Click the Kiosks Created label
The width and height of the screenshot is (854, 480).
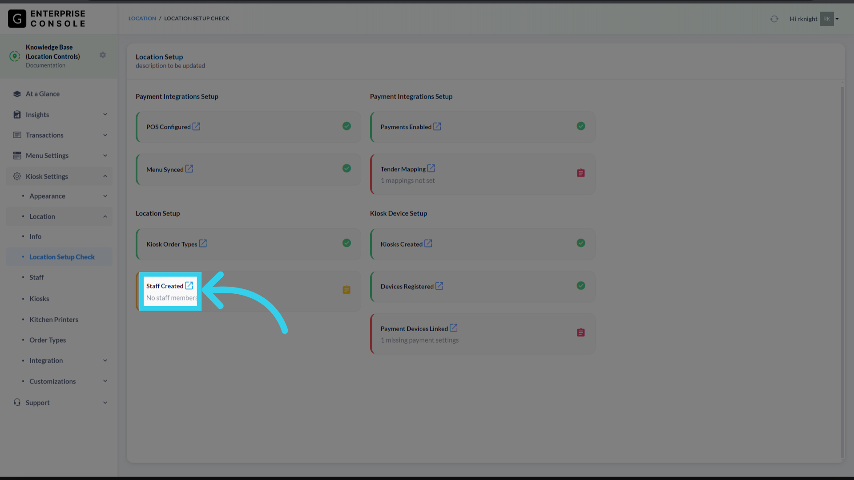(402, 244)
